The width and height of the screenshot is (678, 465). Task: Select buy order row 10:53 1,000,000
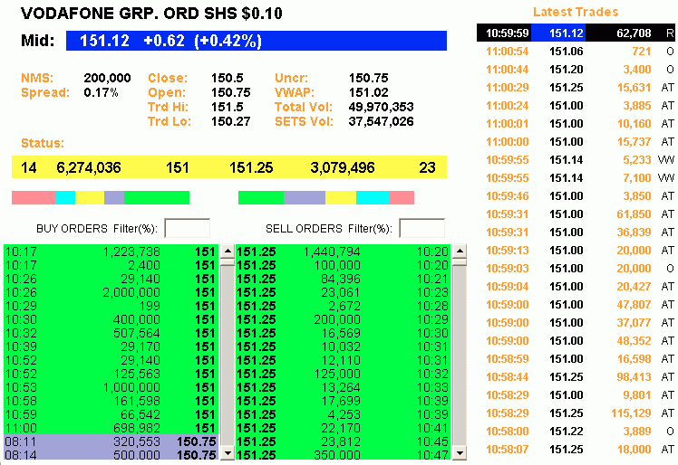point(111,387)
